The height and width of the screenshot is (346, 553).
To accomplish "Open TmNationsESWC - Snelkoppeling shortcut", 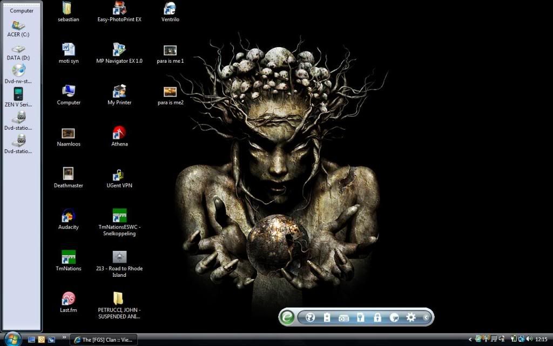I will (x=119, y=222).
